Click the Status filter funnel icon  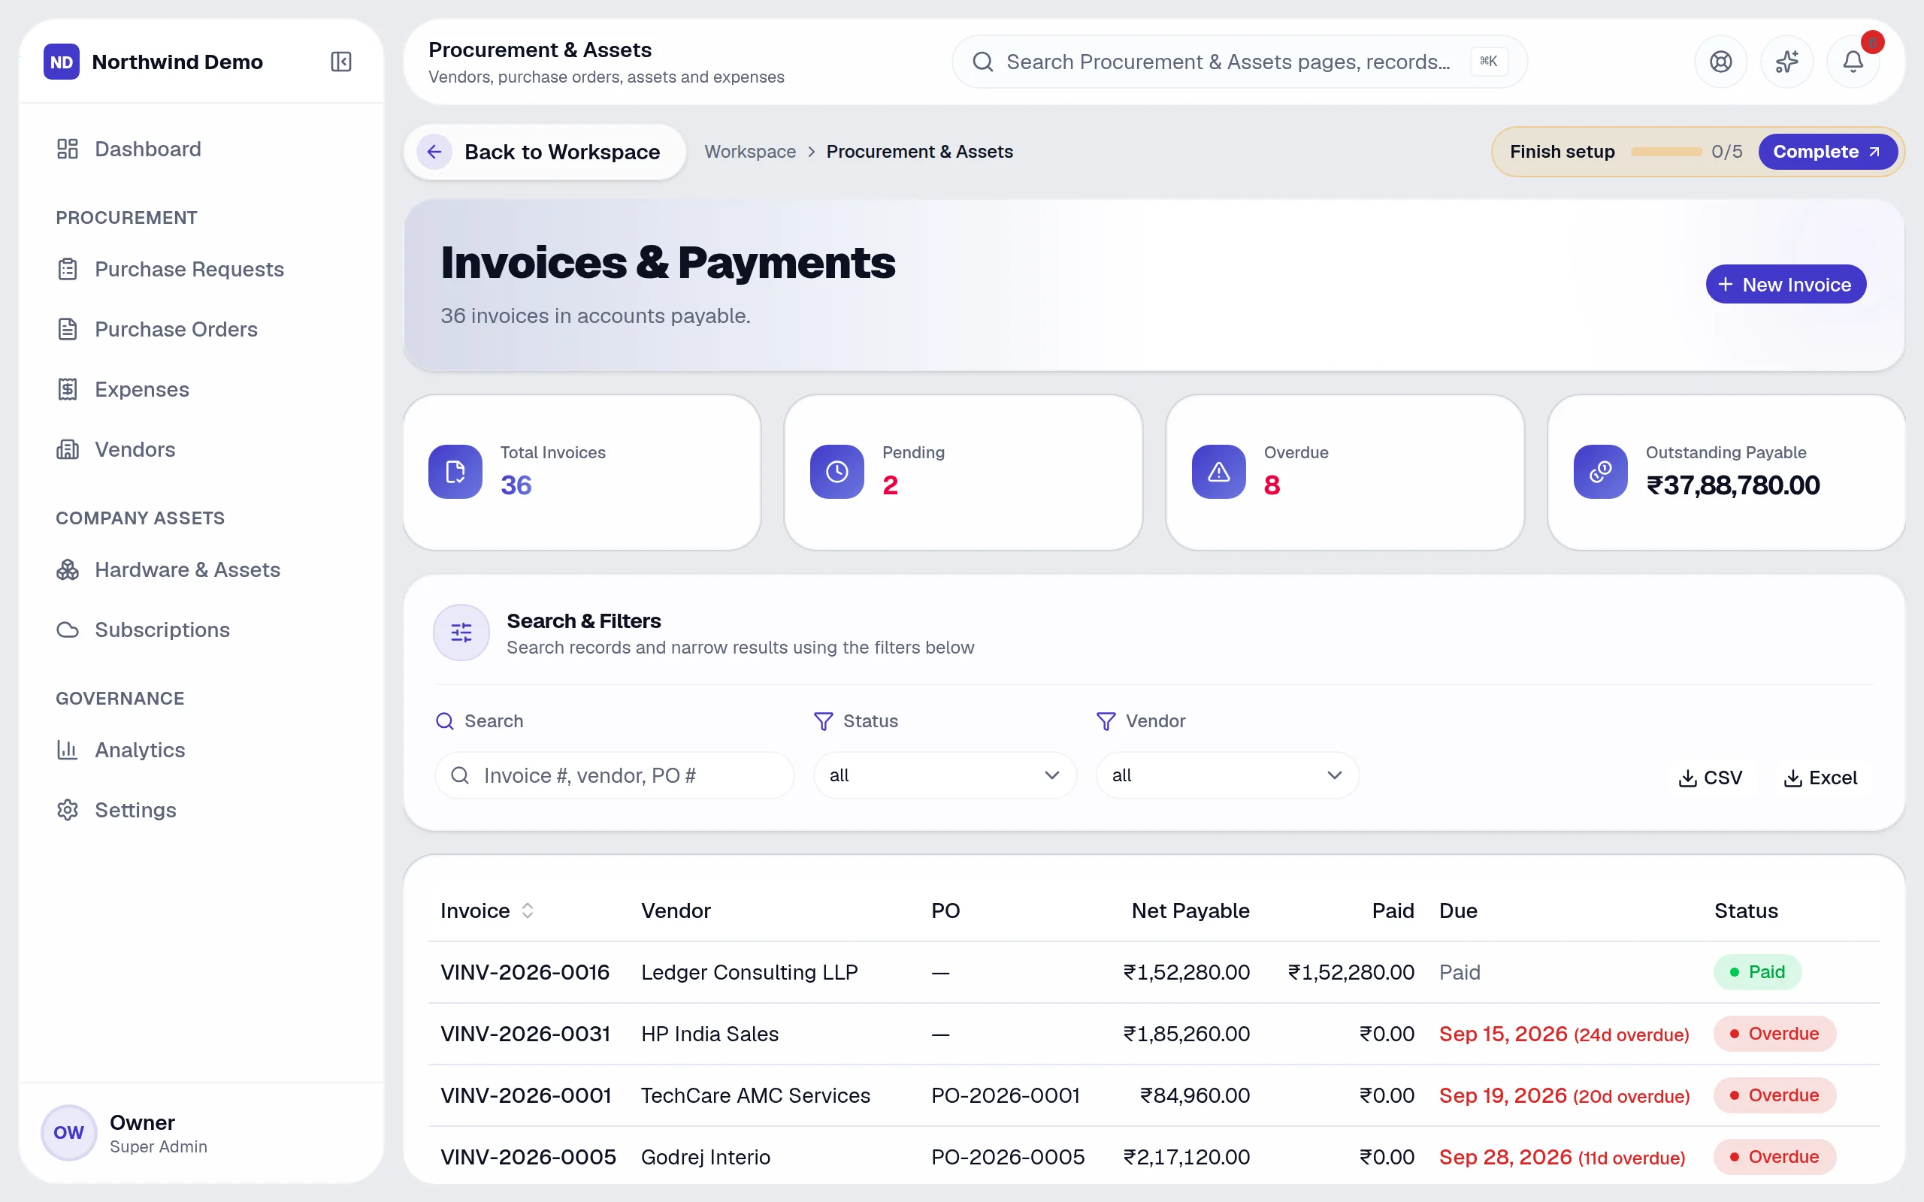coord(824,721)
